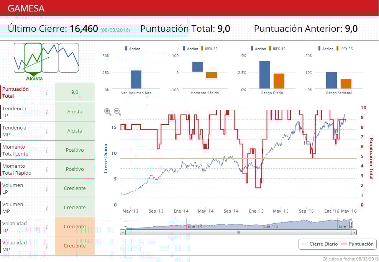Click the Último Cierre value 16,460

(x=84, y=29)
